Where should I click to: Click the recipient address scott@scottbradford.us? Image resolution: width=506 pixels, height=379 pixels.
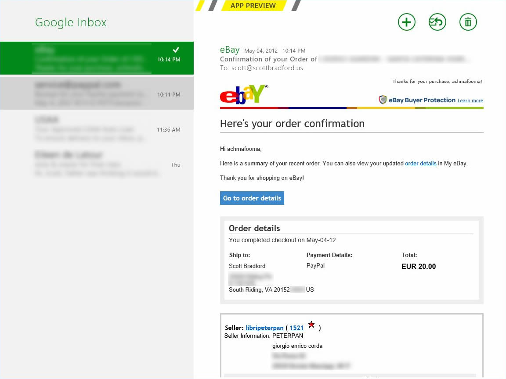pyautogui.click(x=267, y=68)
